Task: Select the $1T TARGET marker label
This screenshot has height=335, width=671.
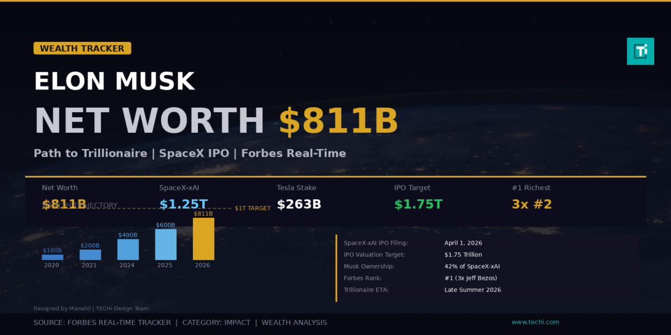Action: [252, 208]
